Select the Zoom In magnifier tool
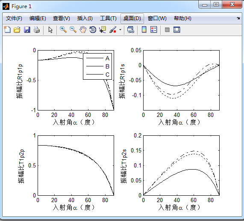 [x=63, y=30]
